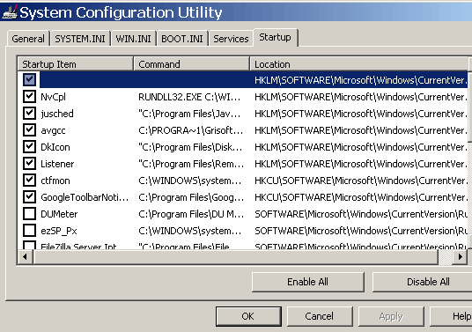Click the C:\Program Files\Goog... command
This screenshot has height=332, width=472.
pyautogui.click(x=191, y=197)
